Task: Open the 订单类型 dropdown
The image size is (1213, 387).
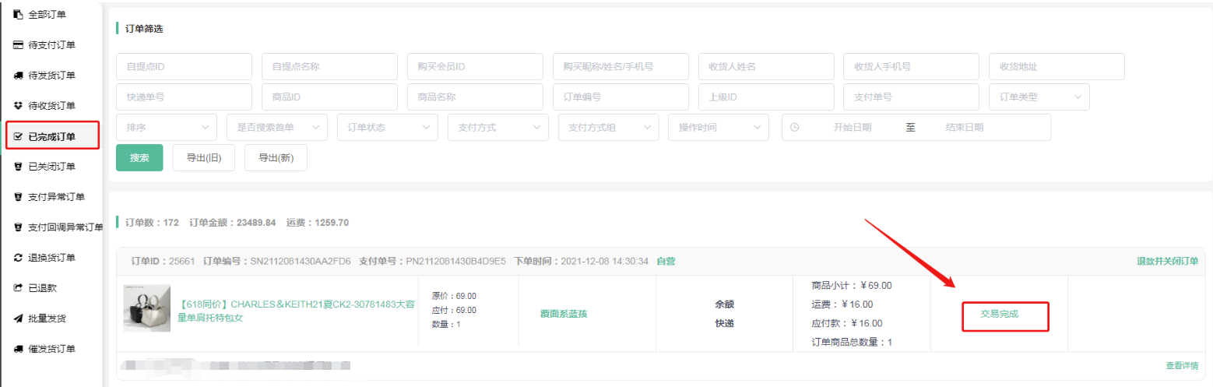Action: tap(1039, 97)
